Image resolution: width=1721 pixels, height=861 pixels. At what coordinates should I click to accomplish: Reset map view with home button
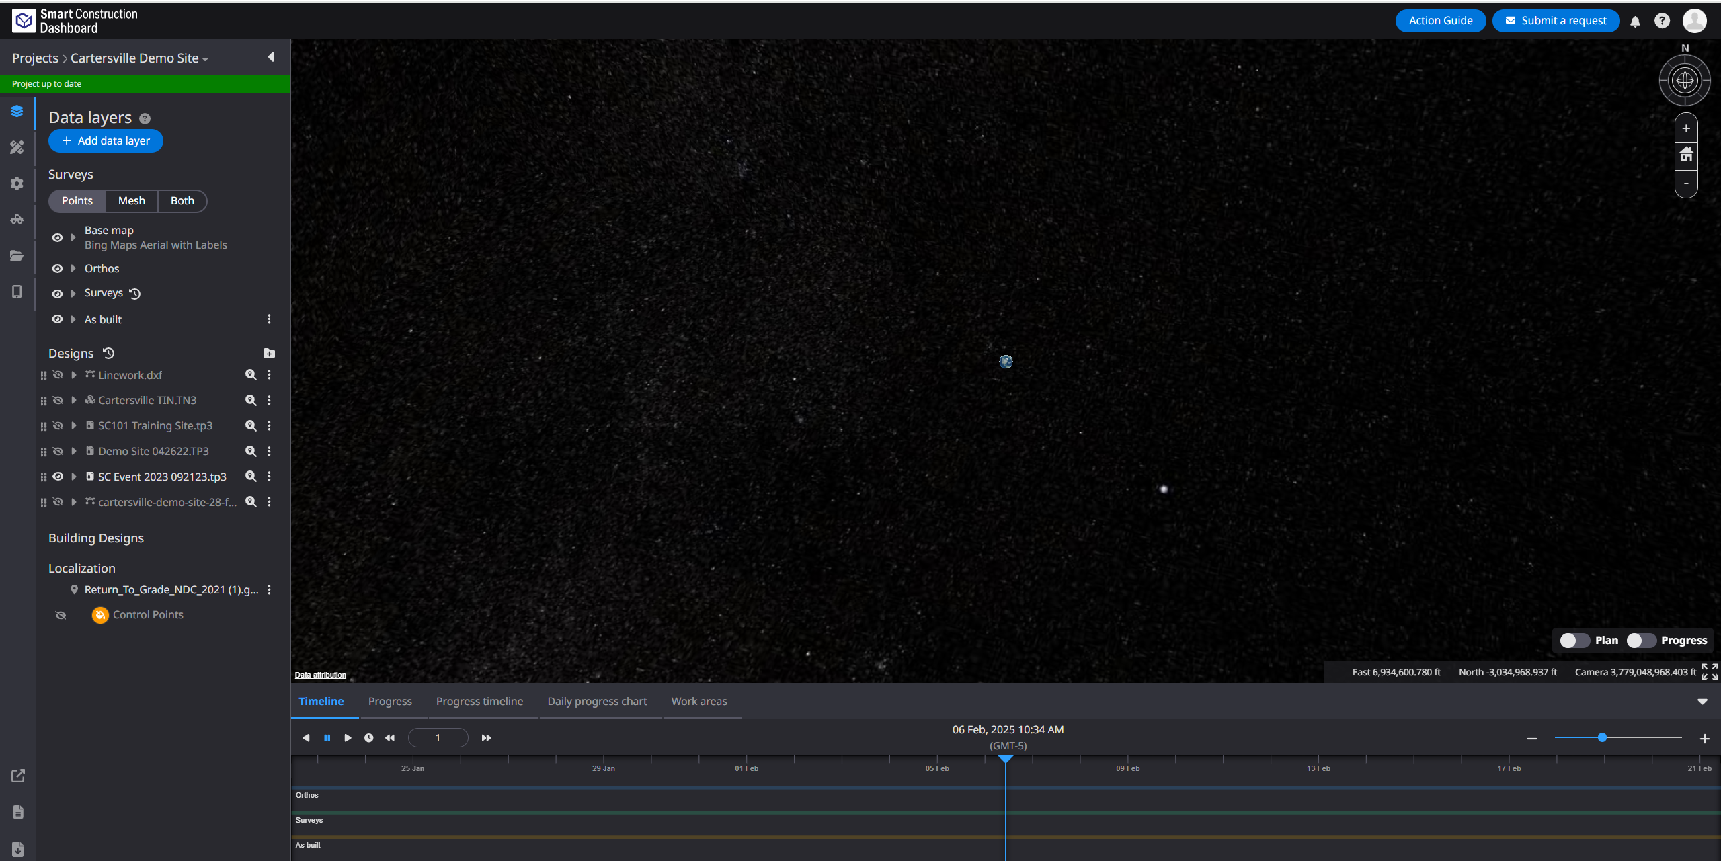[x=1686, y=155]
